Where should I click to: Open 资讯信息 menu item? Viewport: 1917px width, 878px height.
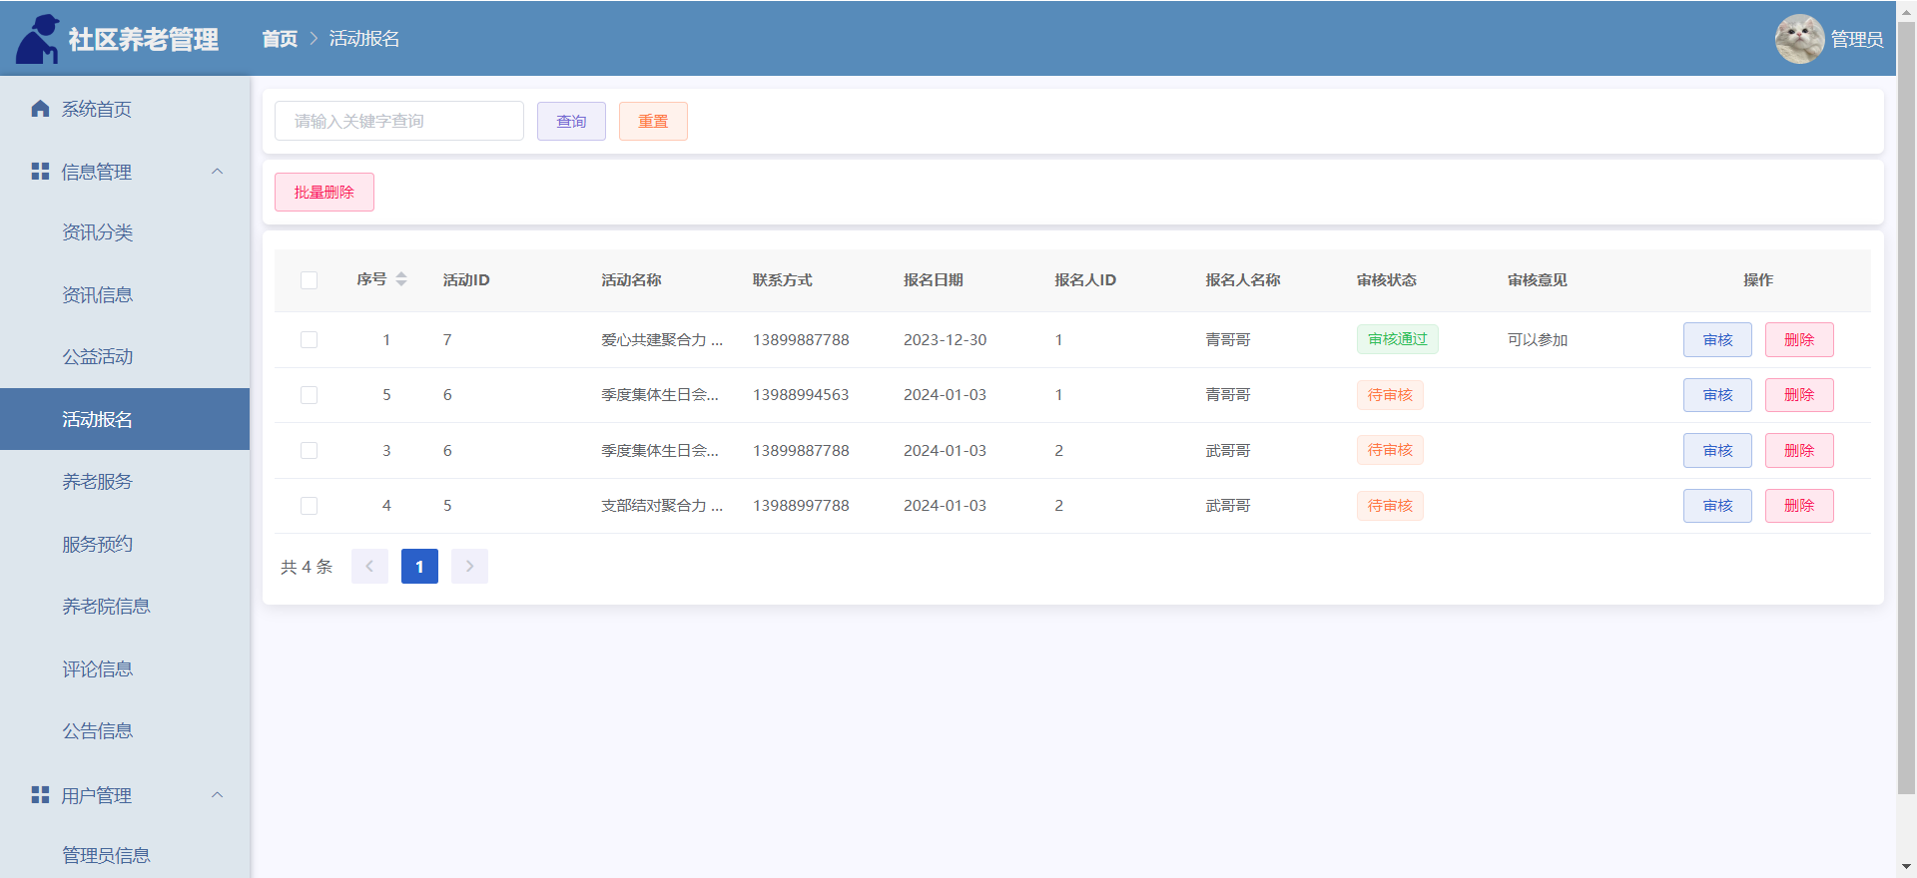125,295
